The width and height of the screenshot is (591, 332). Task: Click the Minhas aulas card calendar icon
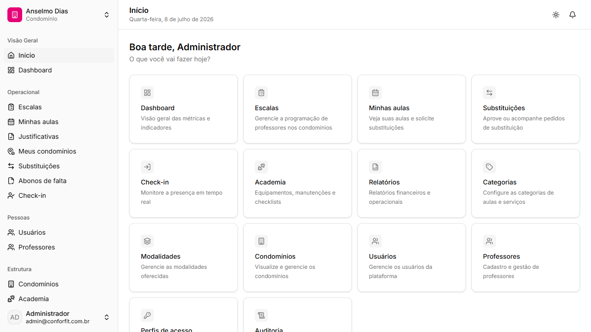pos(375,93)
